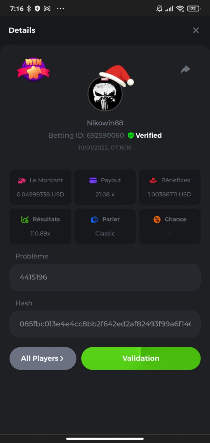
Task: Tap the Le Montant hand-coin icon
Action: click(x=22, y=181)
